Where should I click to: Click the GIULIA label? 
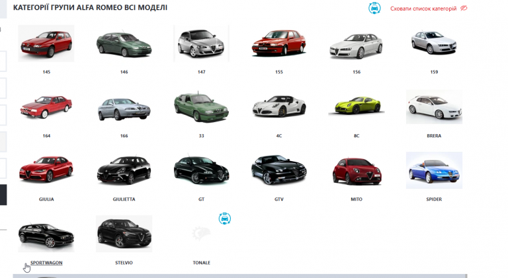coord(46,199)
